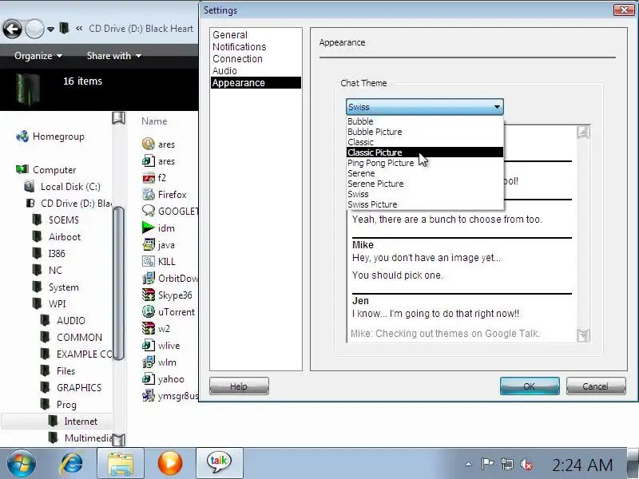Select CD Drive (D:) in navigation tree
This screenshot has height=479, width=639.
point(76,204)
